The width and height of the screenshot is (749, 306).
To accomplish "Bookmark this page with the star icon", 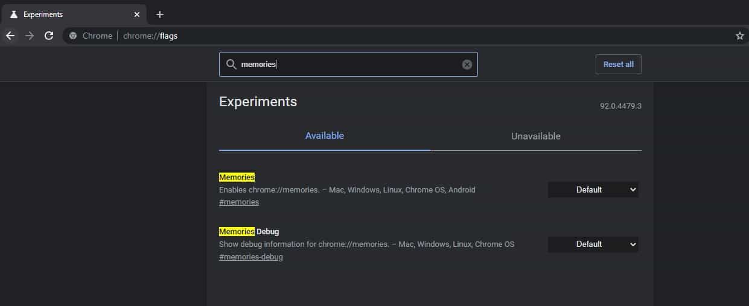I will click(739, 36).
